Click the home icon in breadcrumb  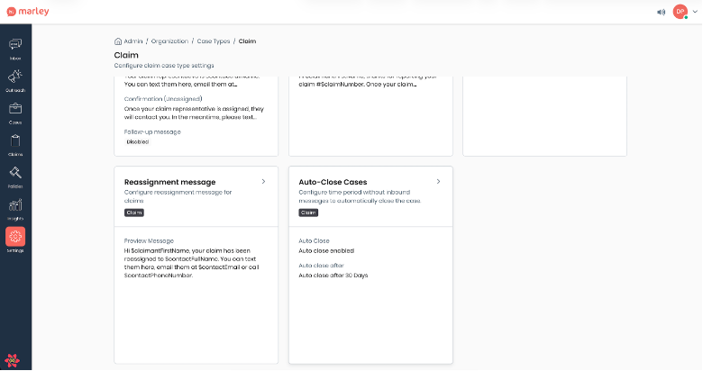point(118,41)
